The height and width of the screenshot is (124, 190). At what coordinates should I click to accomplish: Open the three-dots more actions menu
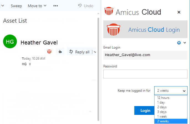(55, 6)
